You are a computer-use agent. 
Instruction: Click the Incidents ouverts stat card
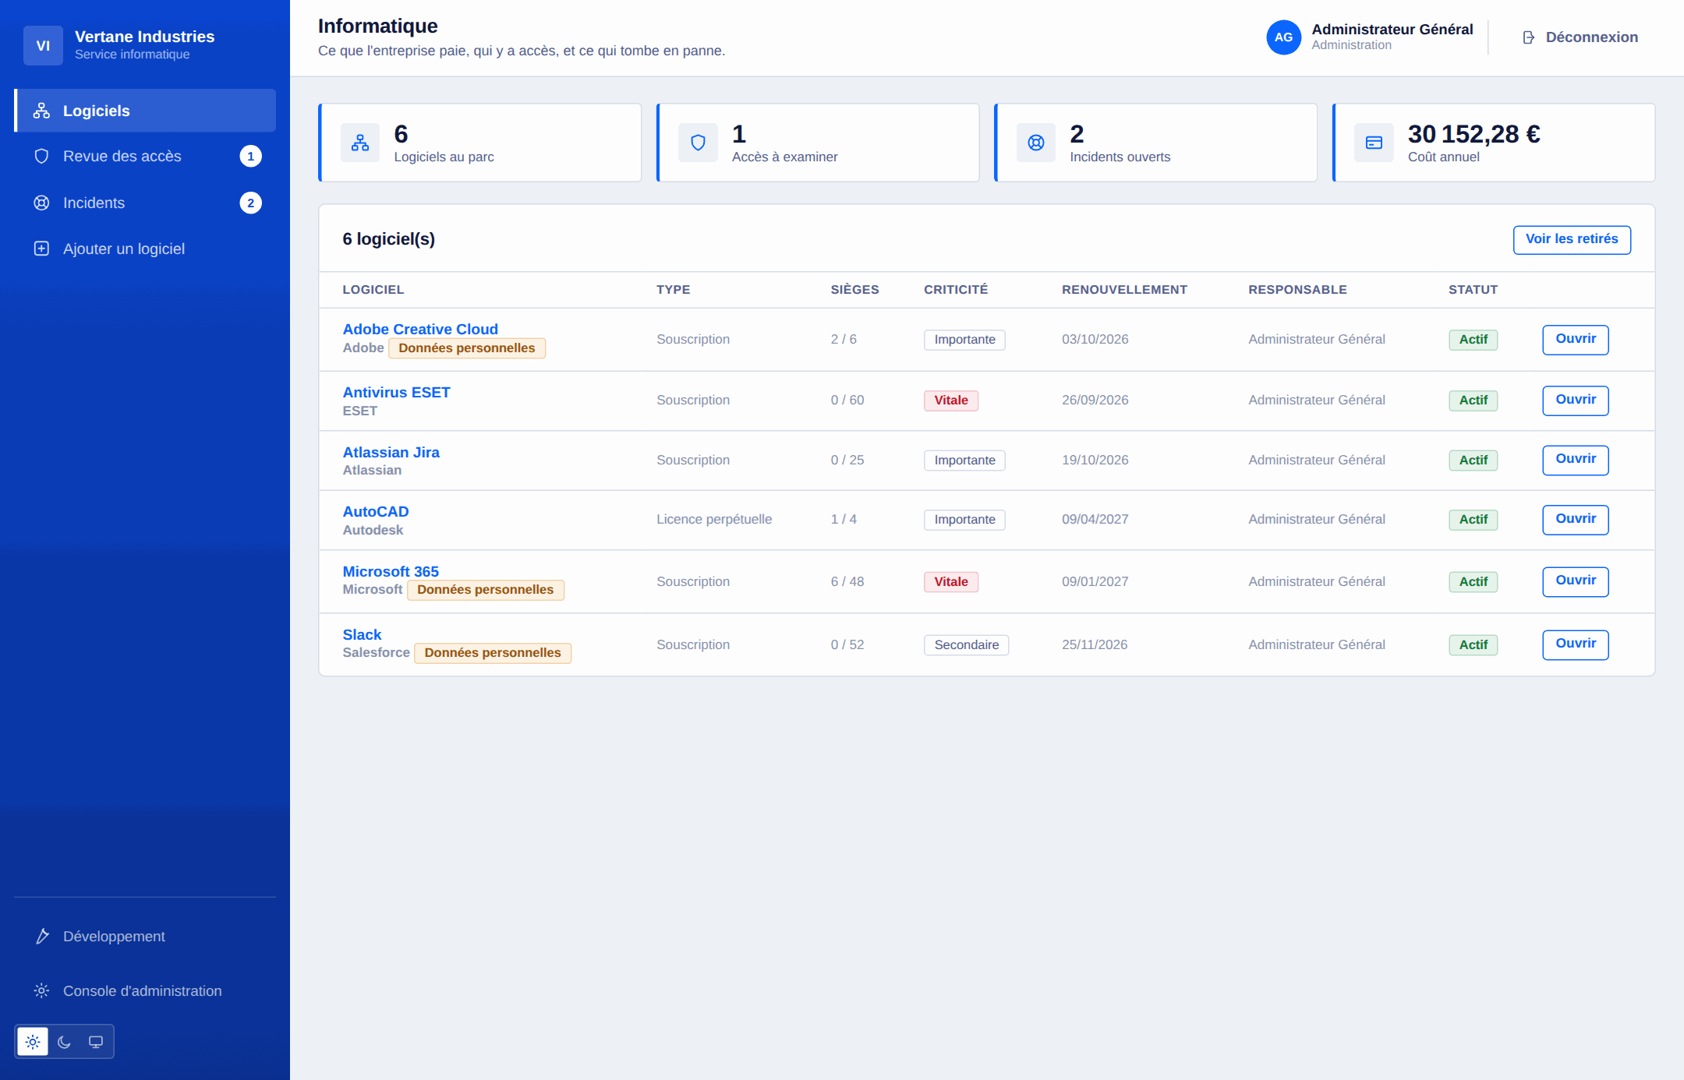point(1155,143)
